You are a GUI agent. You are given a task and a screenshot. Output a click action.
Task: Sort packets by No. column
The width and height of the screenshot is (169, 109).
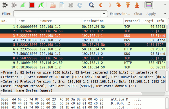[8, 21]
